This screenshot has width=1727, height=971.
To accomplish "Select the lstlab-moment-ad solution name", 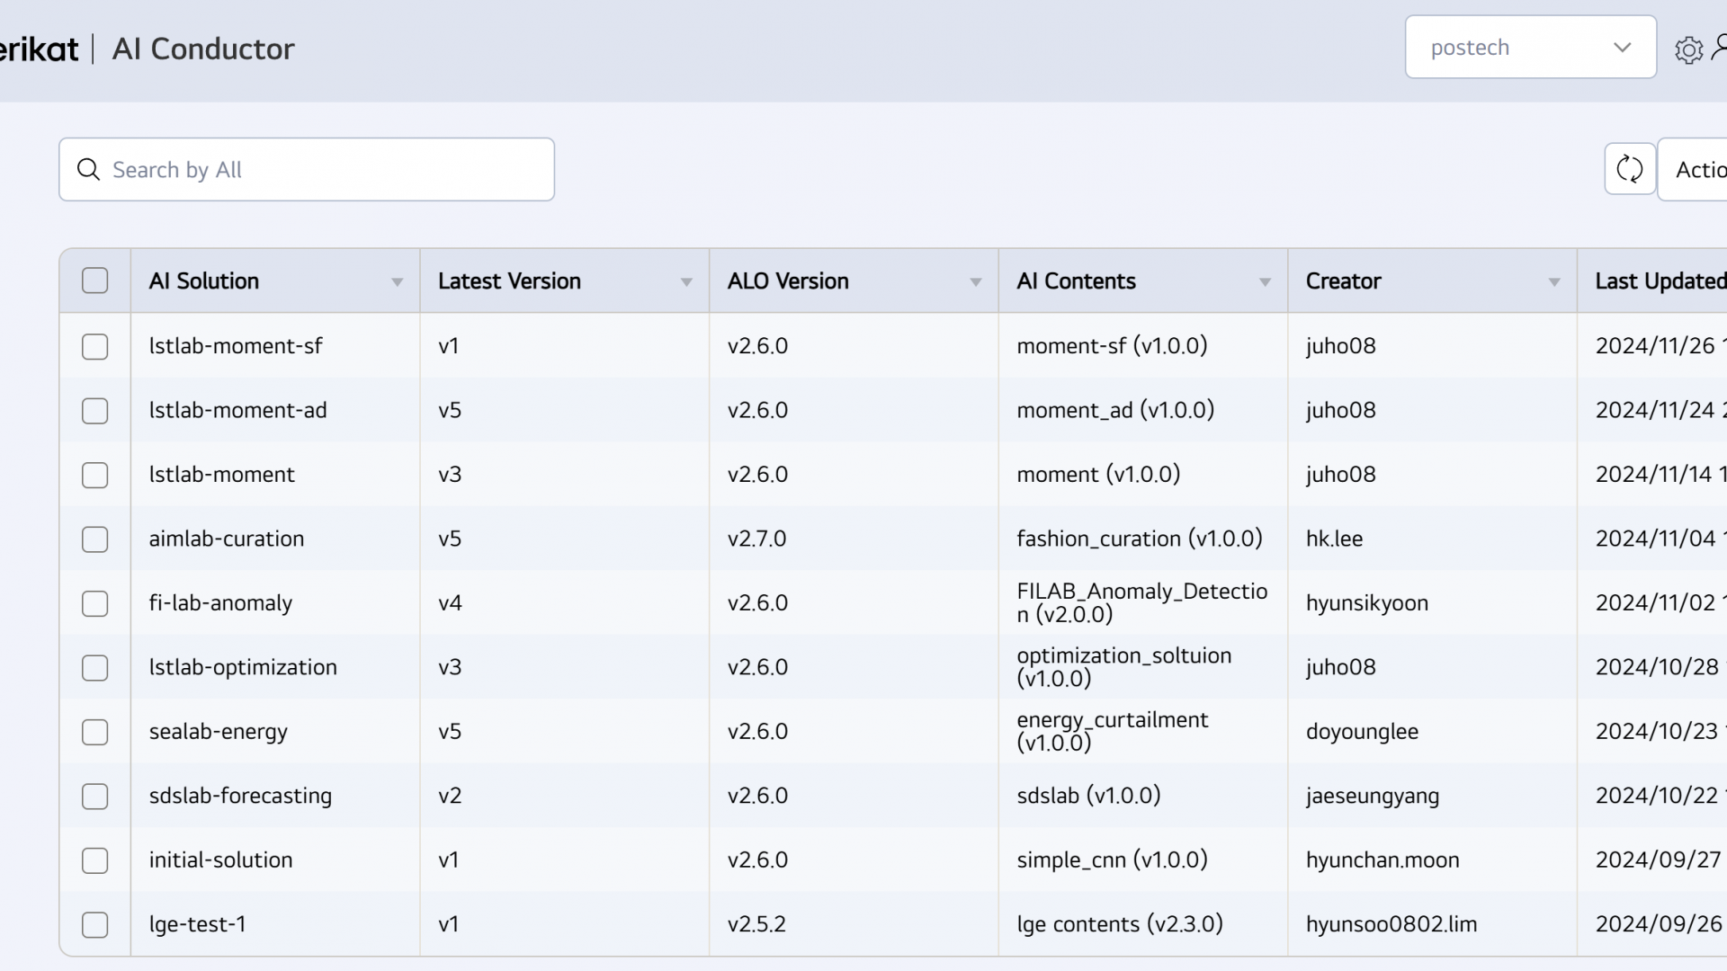I will [237, 410].
